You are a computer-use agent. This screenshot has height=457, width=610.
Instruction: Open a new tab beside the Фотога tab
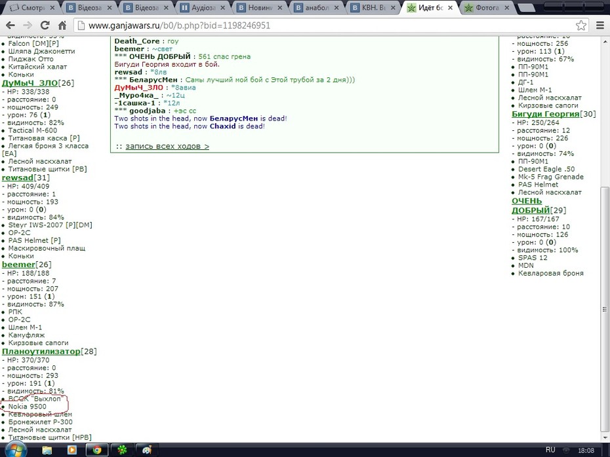pos(527,8)
